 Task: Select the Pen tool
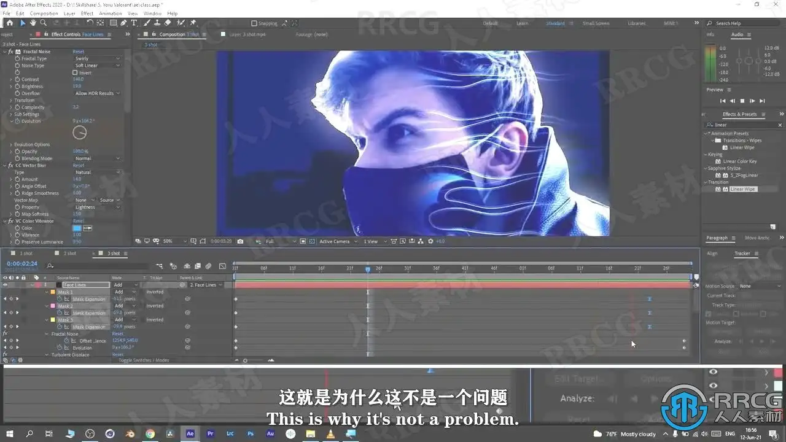coord(123,23)
